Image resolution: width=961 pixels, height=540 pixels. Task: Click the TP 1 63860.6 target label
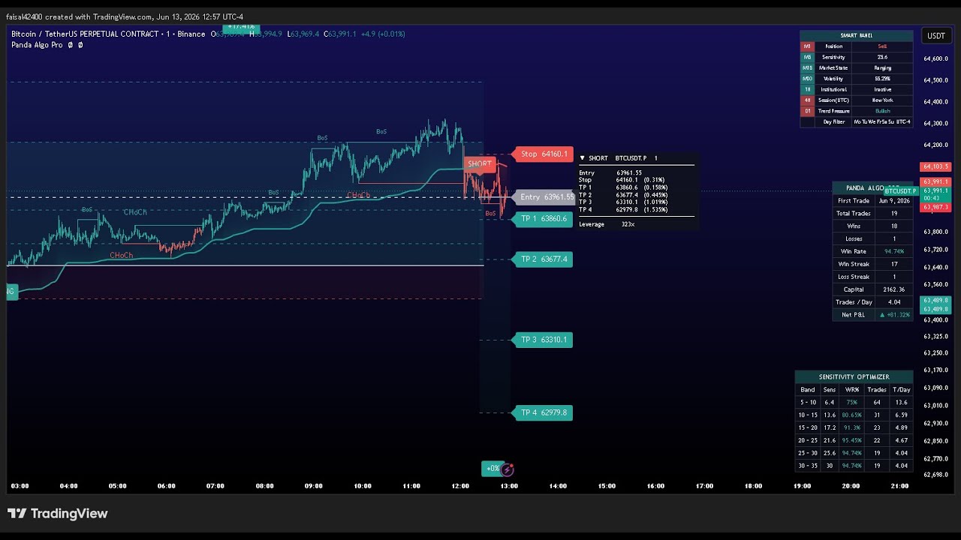click(543, 219)
